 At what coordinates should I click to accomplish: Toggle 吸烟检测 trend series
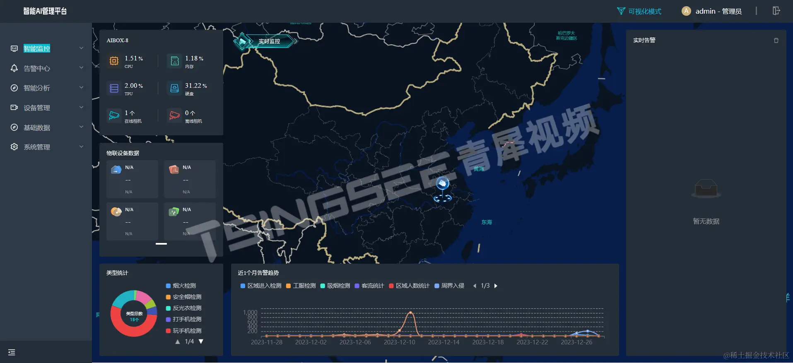pyautogui.click(x=335, y=286)
